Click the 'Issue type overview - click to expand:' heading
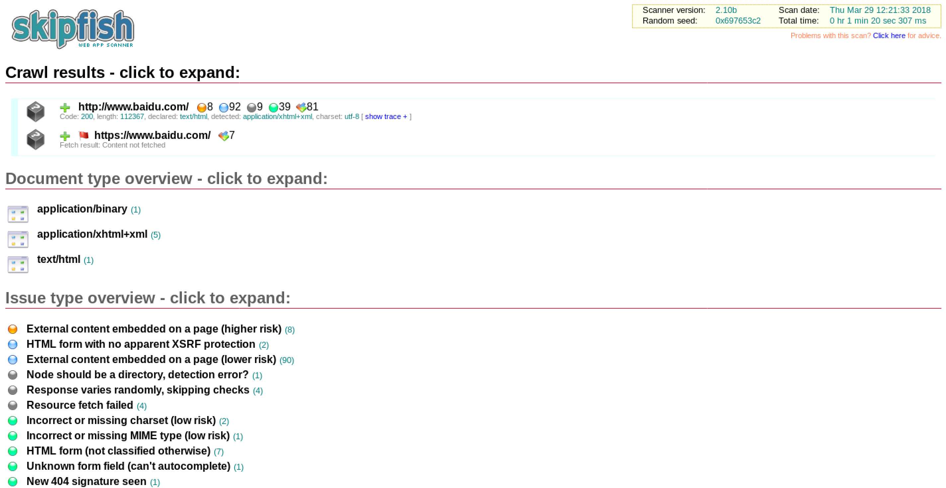This screenshot has width=946, height=488. coord(148,298)
